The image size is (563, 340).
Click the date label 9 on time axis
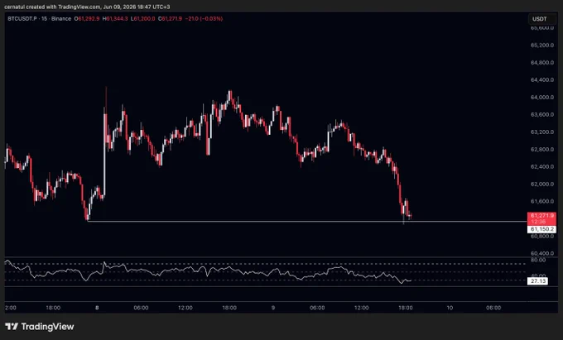click(273, 308)
